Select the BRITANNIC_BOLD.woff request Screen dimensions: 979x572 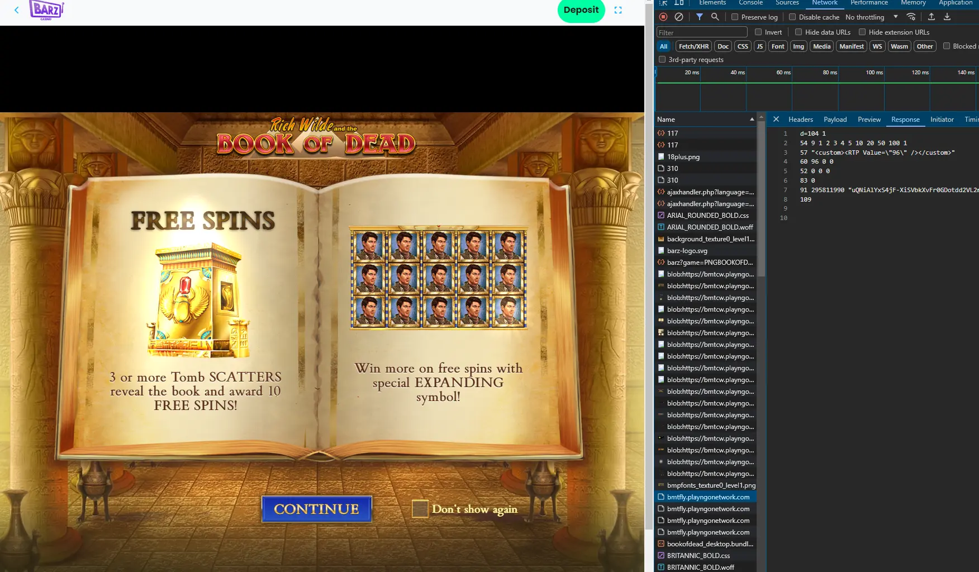[x=706, y=568]
